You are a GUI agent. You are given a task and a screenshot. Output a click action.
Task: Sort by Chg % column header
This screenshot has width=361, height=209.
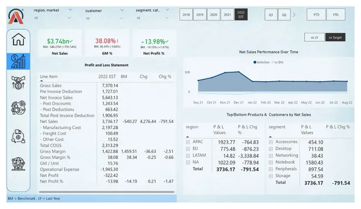click(165, 77)
